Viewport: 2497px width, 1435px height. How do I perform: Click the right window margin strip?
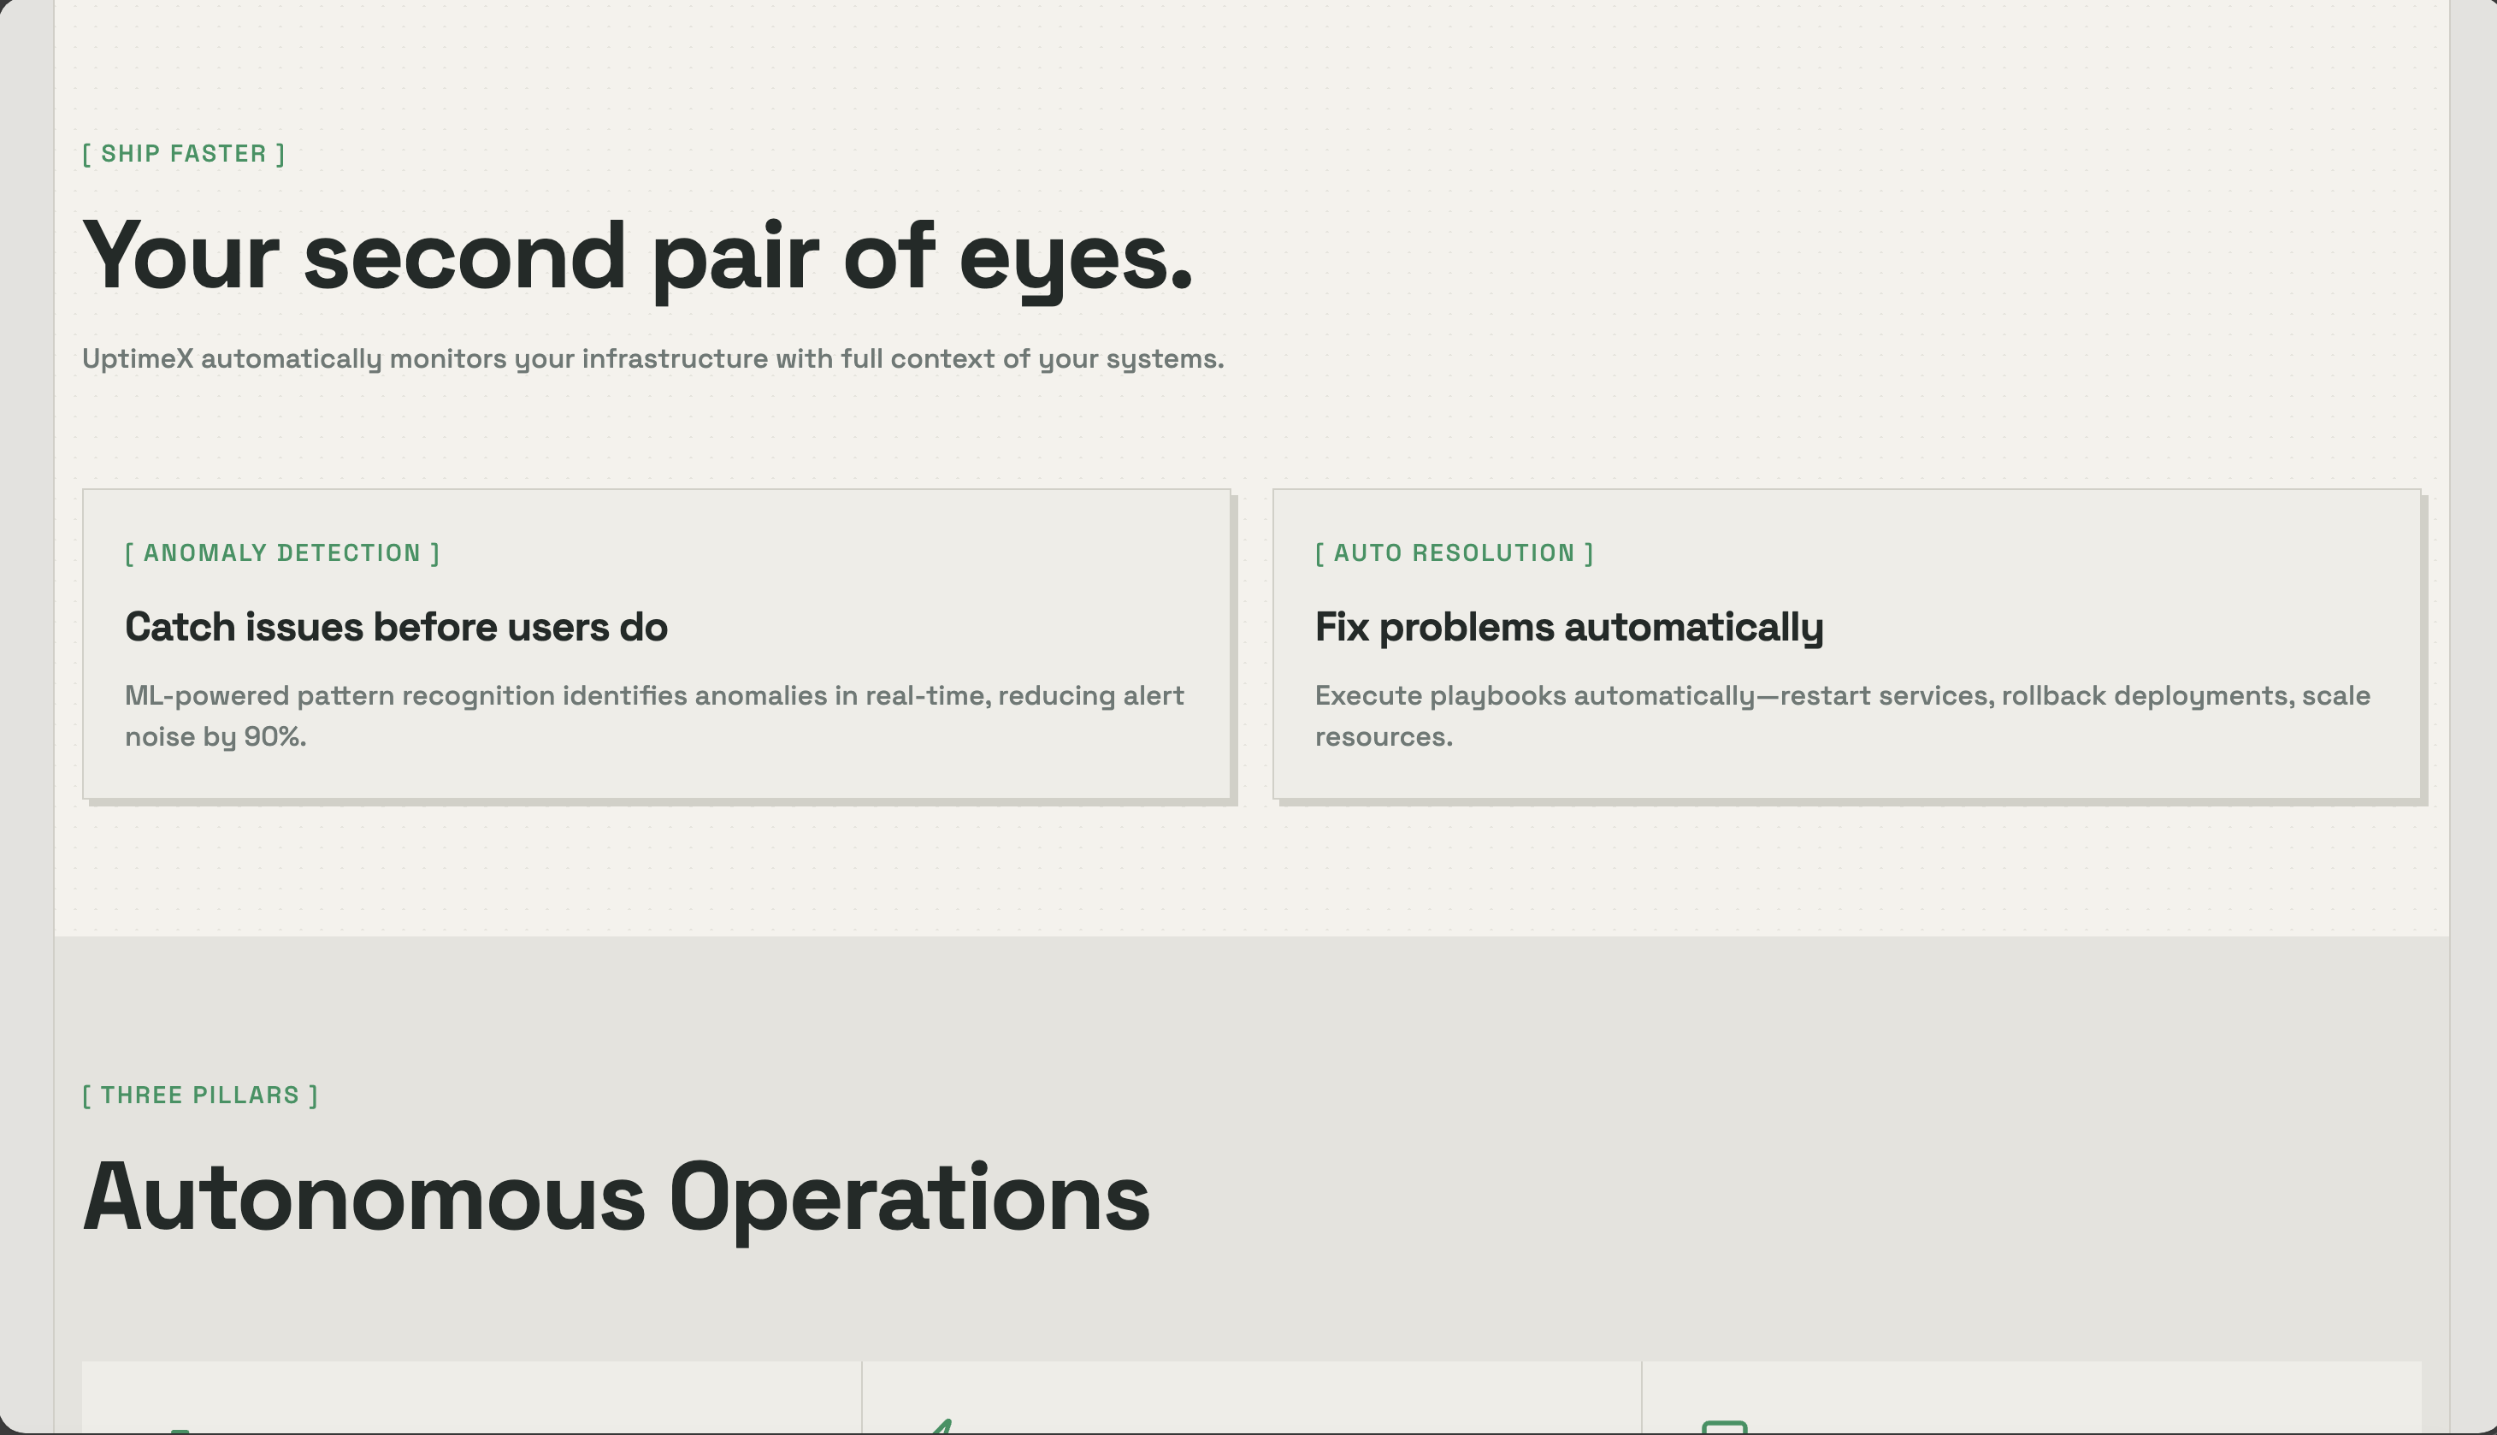[2472, 690]
